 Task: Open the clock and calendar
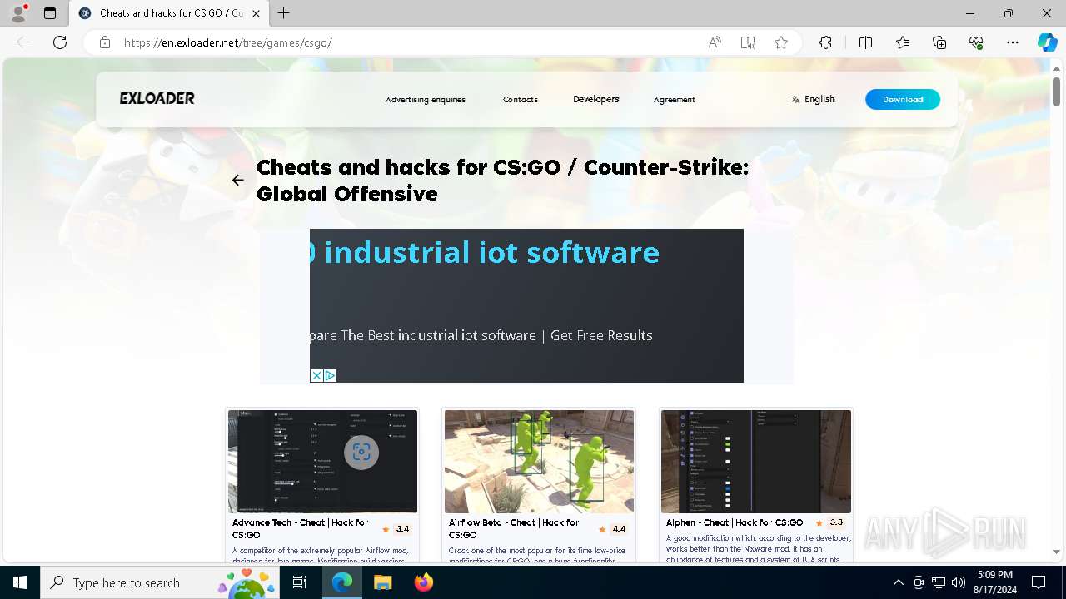(994, 582)
